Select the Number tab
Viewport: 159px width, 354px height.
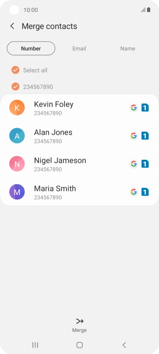[x=31, y=48]
